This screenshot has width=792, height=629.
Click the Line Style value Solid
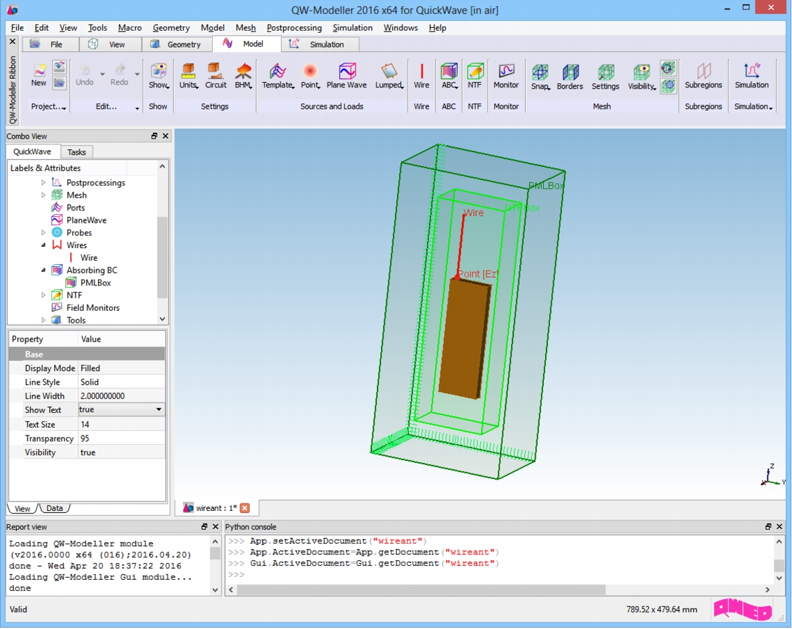pos(121,382)
